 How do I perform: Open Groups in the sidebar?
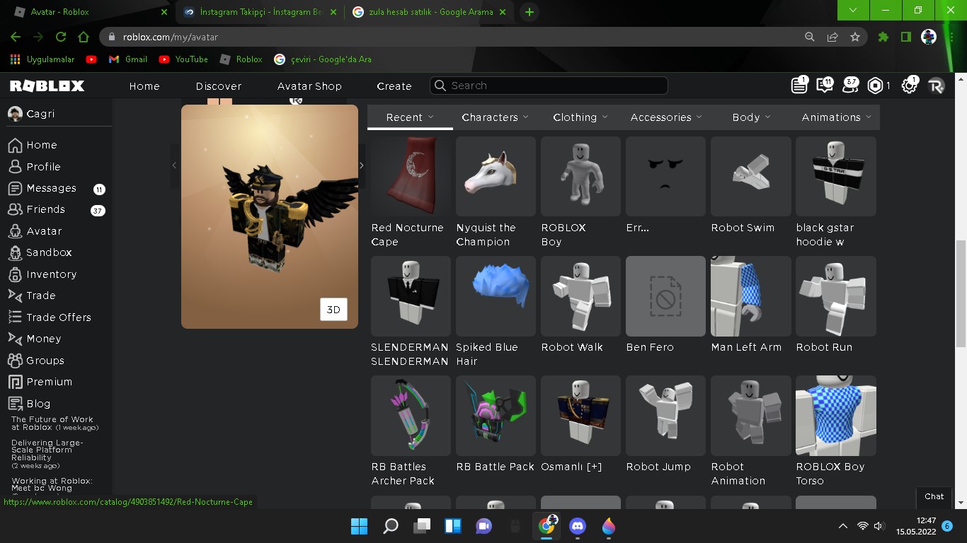point(45,361)
